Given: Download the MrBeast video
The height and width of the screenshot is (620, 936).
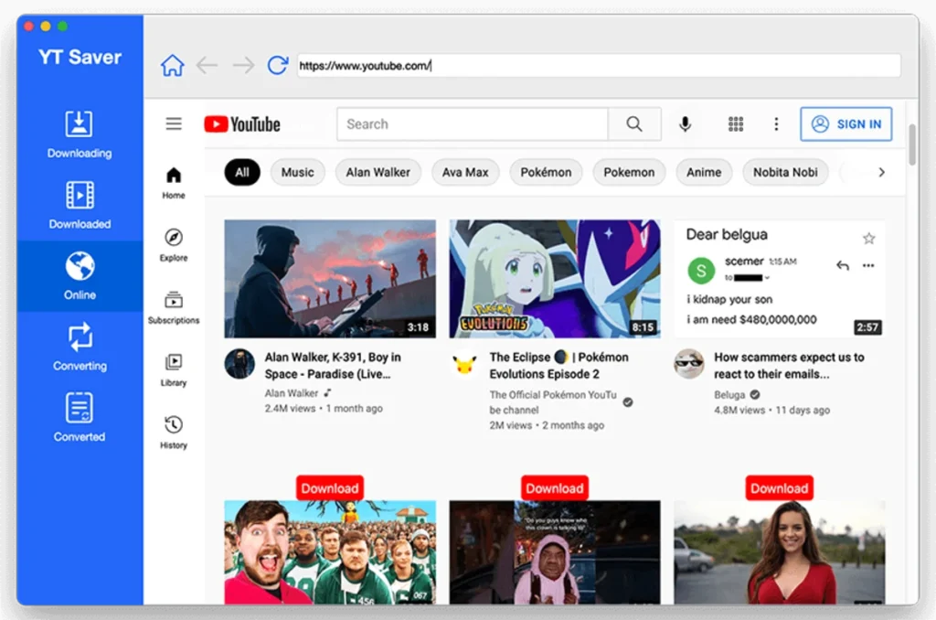Looking at the screenshot, I should 329,487.
